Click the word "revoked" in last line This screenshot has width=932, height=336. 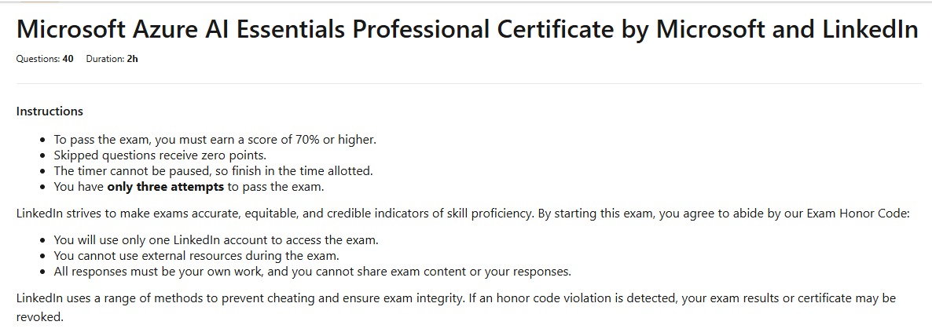click(39, 316)
